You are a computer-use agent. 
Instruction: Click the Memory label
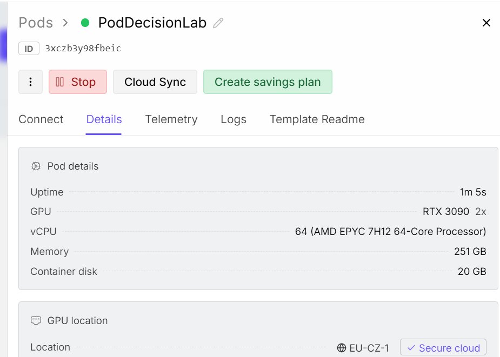coord(49,252)
